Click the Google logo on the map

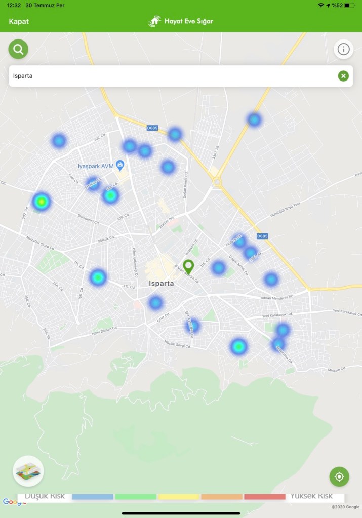click(x=14, y=502)
